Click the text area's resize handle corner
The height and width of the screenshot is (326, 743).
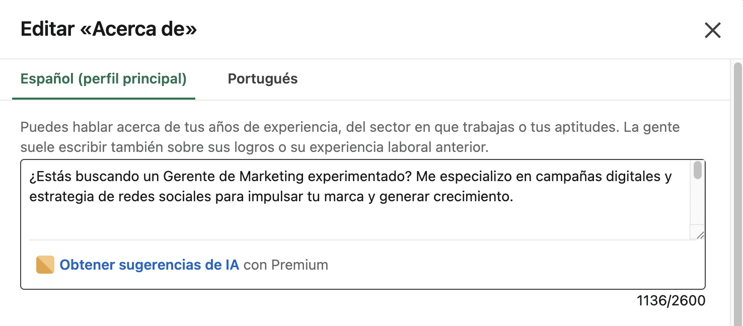(x=700, y=235)
